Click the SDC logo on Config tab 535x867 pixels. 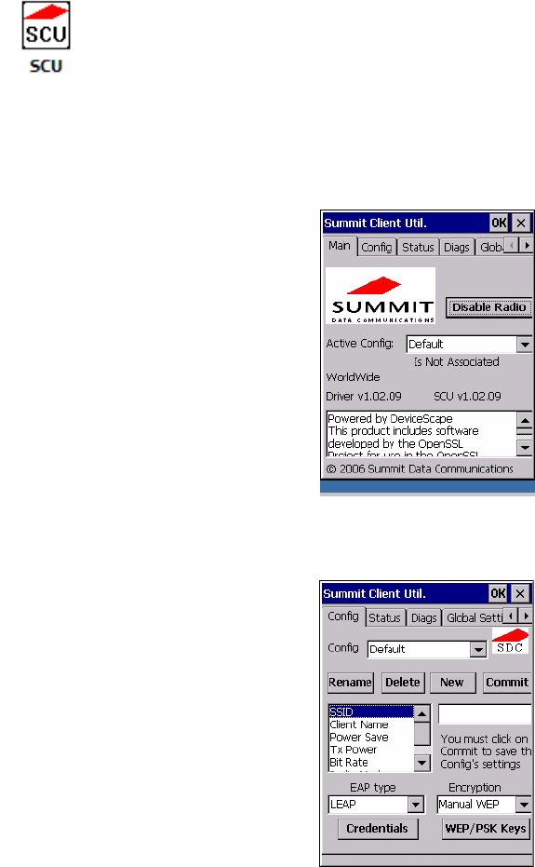point(510,641)
